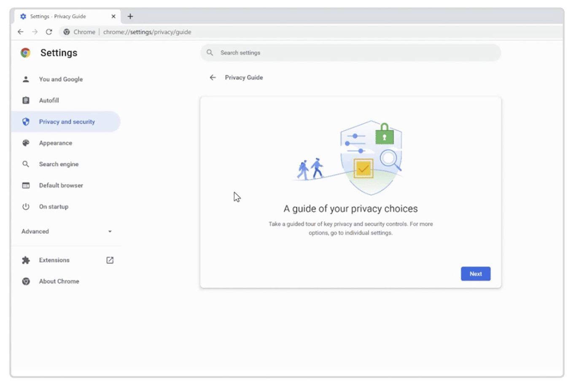
Task: Click the browser back arrow button
Action: [20, 32]
